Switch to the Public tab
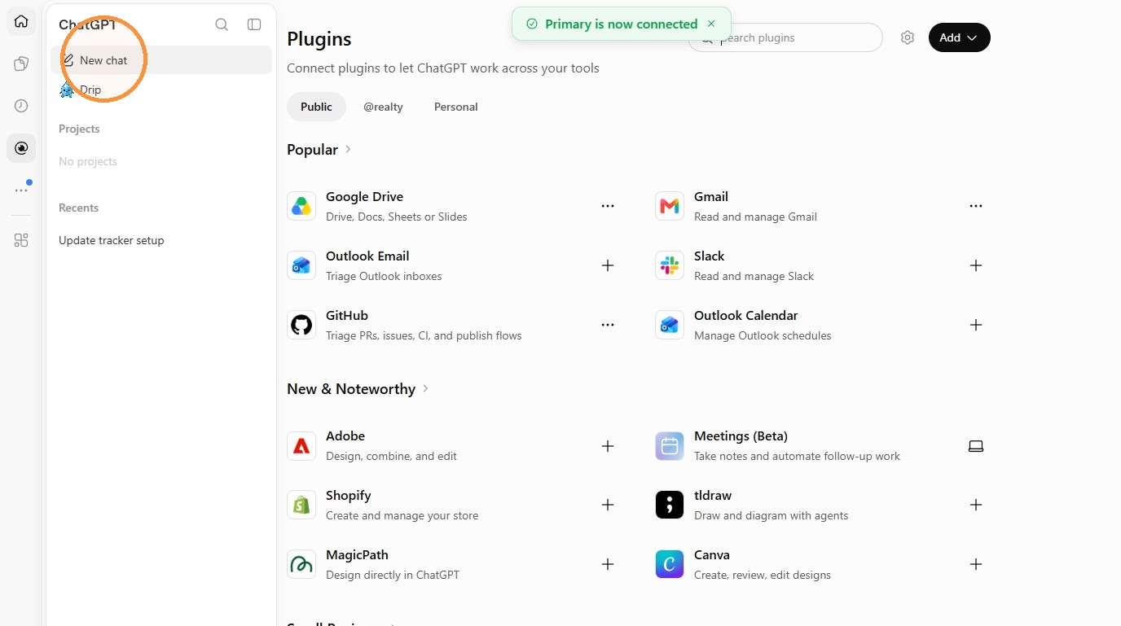 point(316,107)
